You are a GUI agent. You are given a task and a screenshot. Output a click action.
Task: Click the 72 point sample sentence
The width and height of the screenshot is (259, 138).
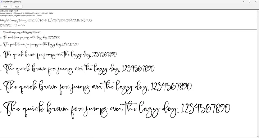(x=117, y=110)
